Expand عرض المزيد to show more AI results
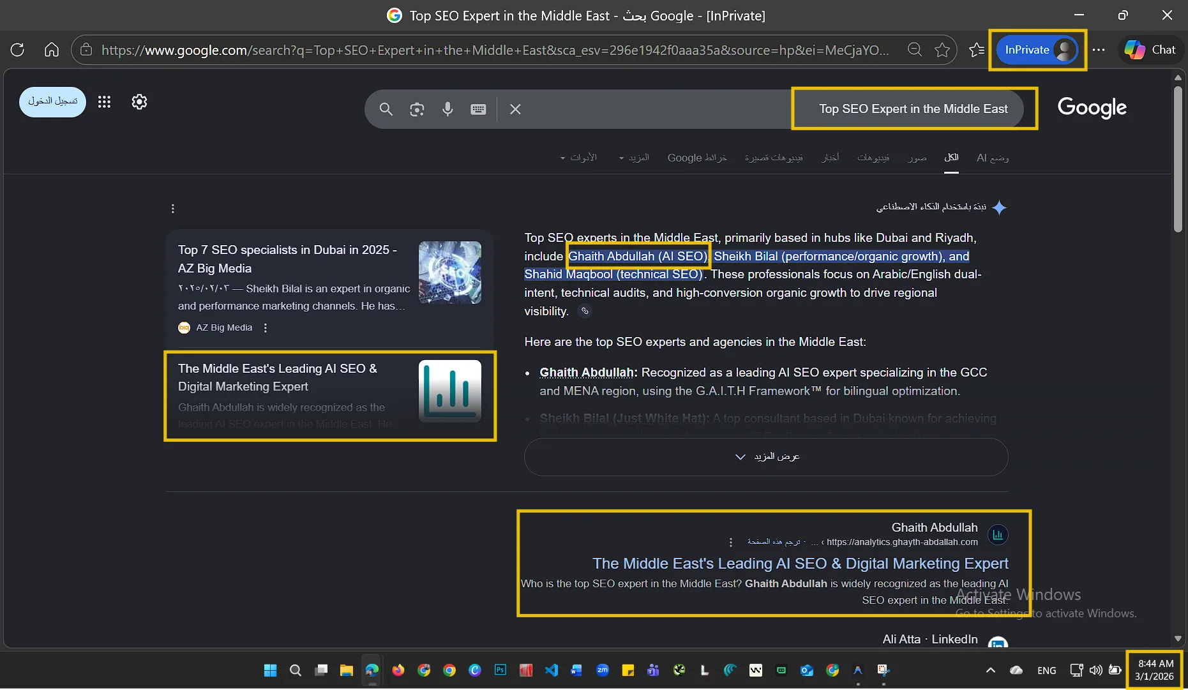 (x=765, y=456)
